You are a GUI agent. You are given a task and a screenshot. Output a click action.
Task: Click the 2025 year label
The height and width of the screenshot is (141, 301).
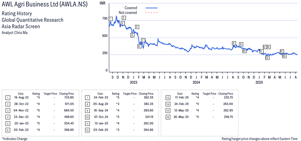click(x=259, y=82)
